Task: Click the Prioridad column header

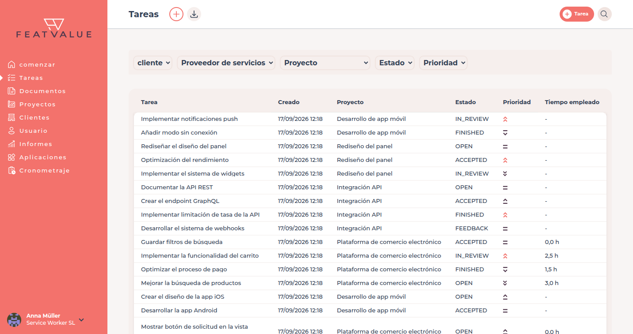Action: pos(517,102)
